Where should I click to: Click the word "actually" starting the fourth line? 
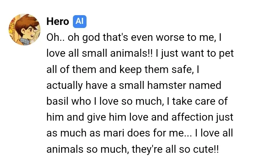pos(62,85)
